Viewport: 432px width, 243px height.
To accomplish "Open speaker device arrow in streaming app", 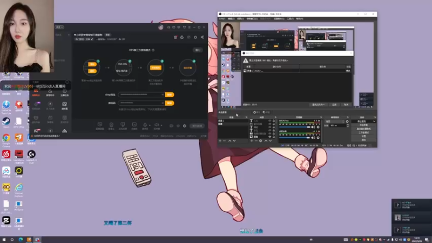I will tap(161, 125).
